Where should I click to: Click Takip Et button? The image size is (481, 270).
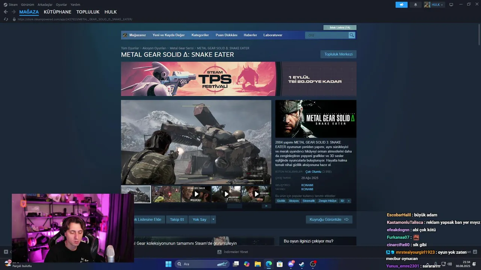click(x=177, y=219)
